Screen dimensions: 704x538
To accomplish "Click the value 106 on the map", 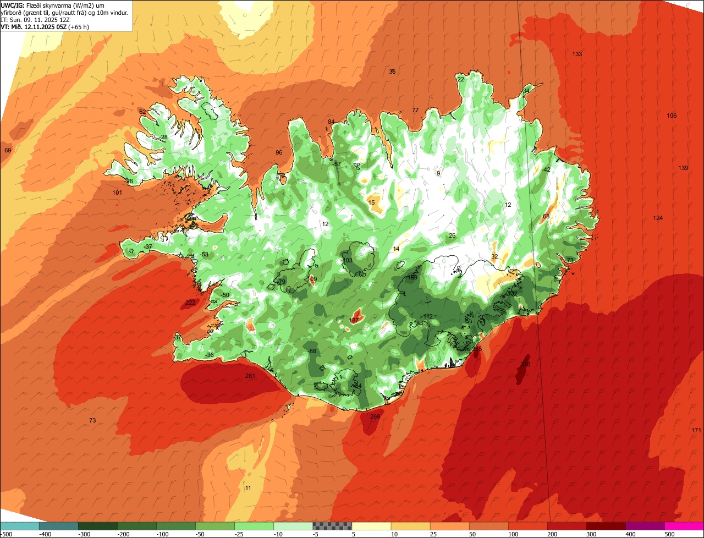I will click(672, 116).
